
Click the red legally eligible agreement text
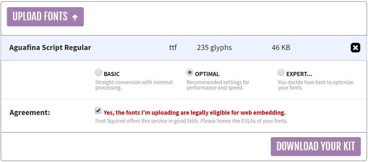(x=194, y=113)
